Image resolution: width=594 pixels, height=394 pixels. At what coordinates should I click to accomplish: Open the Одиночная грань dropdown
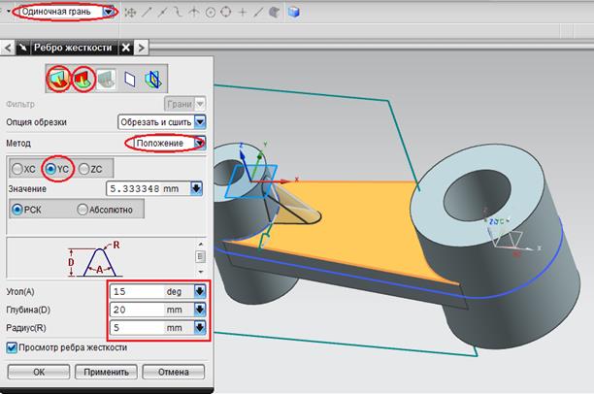(x=109, y=13)
